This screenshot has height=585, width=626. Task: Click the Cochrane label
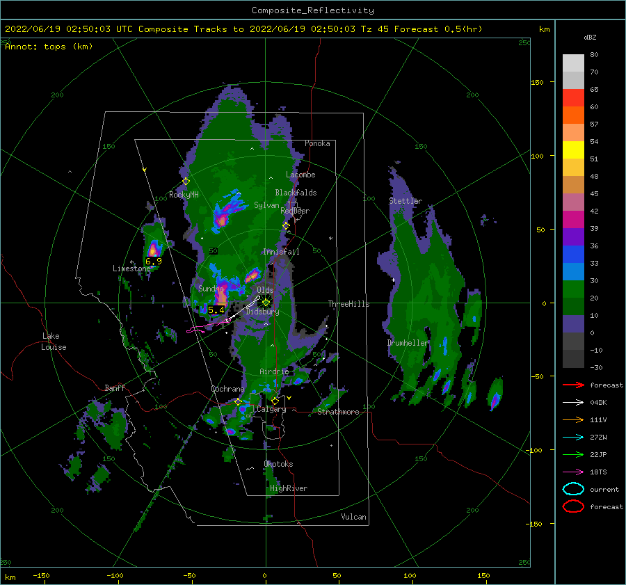point(227,389)
